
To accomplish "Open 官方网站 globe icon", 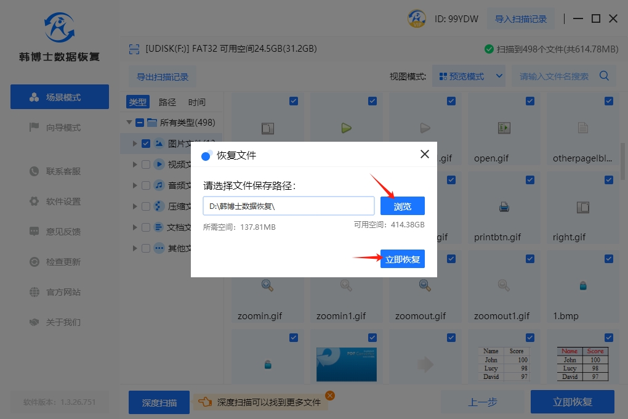I will (34, 292).
